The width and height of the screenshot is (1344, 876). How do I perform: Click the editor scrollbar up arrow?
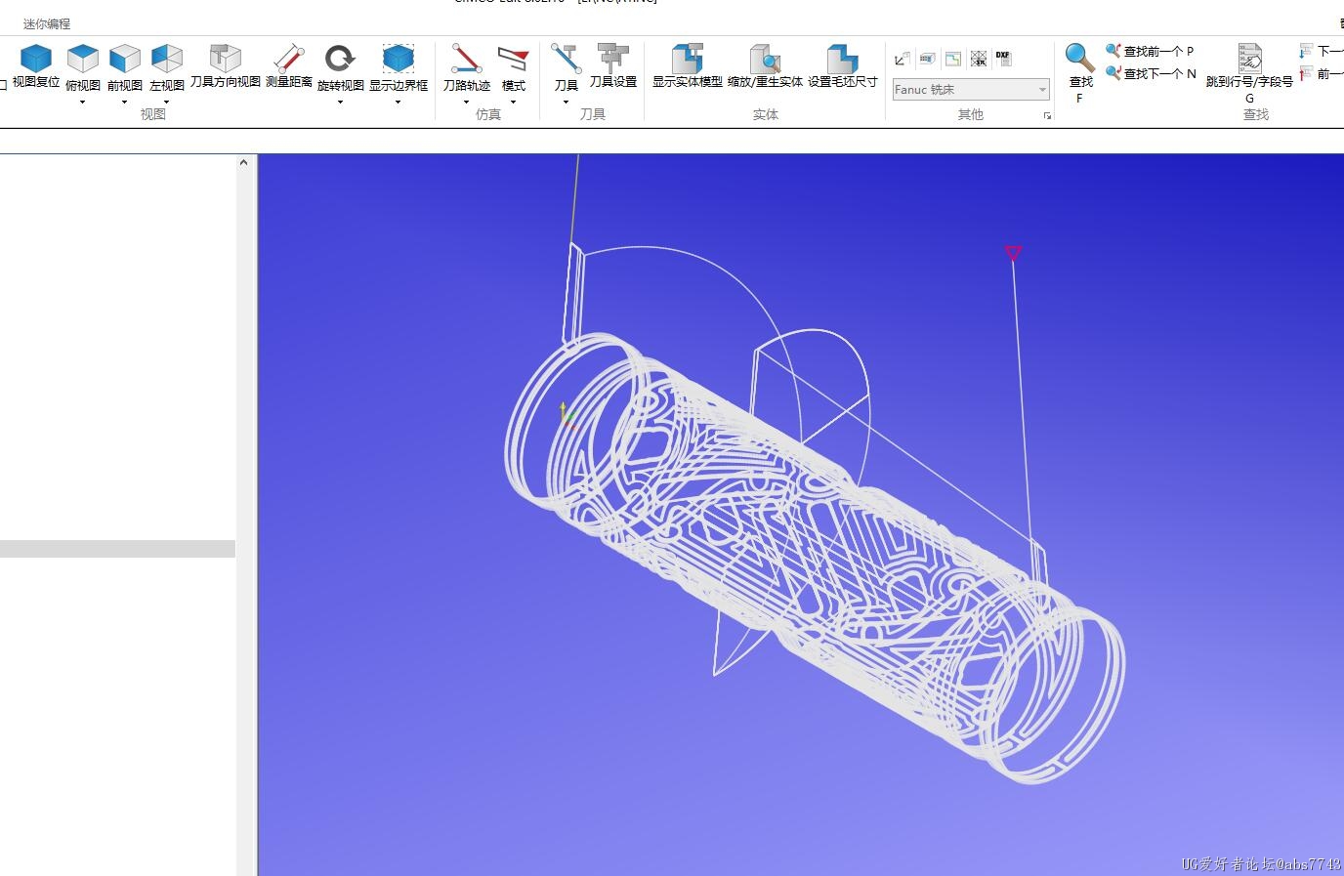[x=243, y=163]
